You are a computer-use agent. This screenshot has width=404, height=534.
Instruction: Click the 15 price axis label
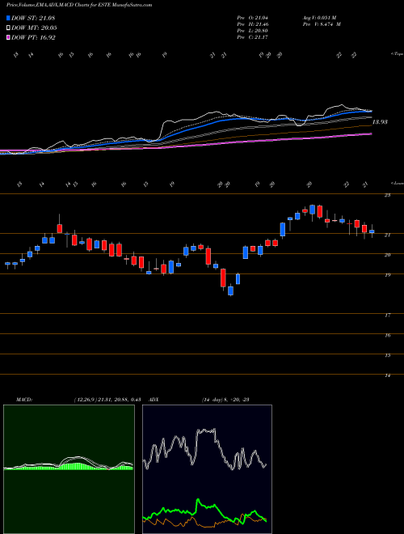coord(388,355)
